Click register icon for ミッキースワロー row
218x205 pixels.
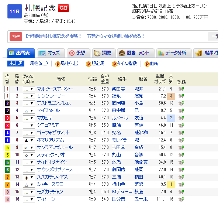pos(181,184)
